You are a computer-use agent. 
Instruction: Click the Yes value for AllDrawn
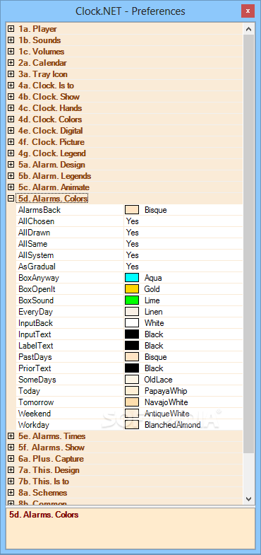point(133,233)
